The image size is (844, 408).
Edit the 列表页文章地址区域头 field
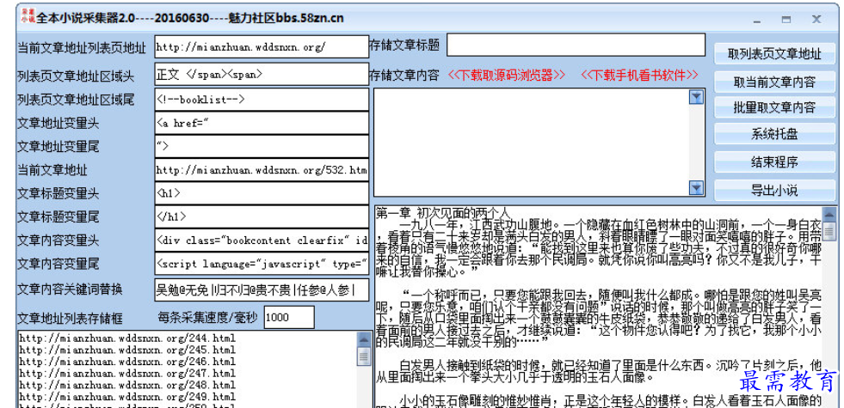262,74
